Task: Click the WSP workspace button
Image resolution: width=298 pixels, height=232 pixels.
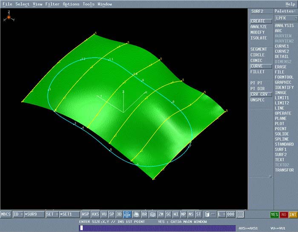Action: [x=86, y=214]
